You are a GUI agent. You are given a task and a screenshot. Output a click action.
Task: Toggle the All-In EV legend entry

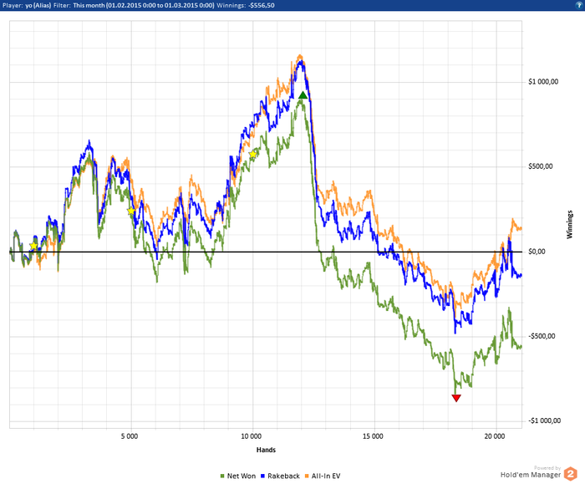coord(323,476)
